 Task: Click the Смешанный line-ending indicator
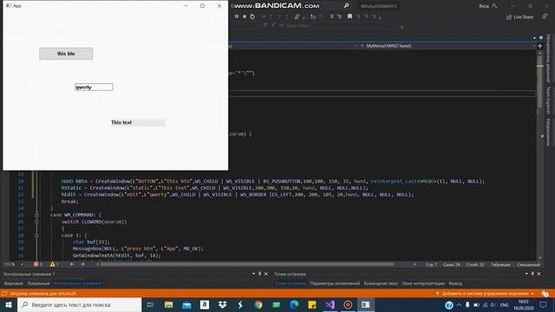click(528, 264)
